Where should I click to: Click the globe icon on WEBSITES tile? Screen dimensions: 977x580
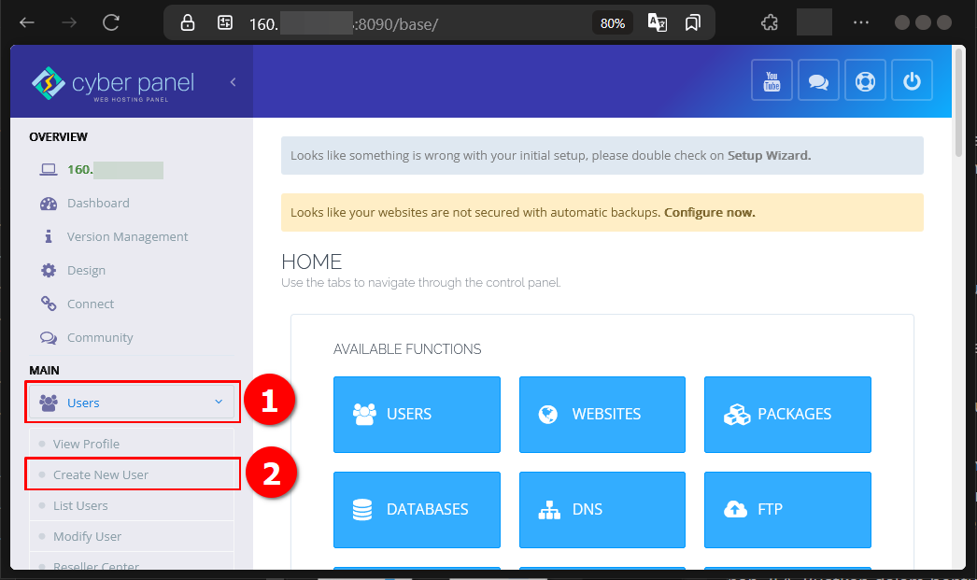tap(547, 415)
